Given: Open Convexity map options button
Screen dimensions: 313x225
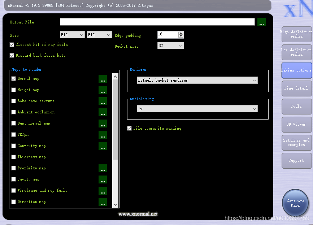Looking at the screenshot, I should pyautogui.click(x=103, y=146).
